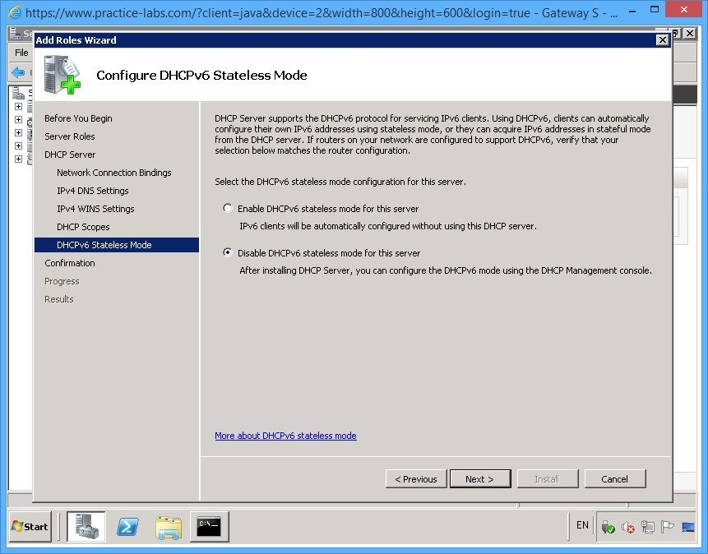Click the Next button to continue
This screenshot has height=554, width=708.
(480, 478)
